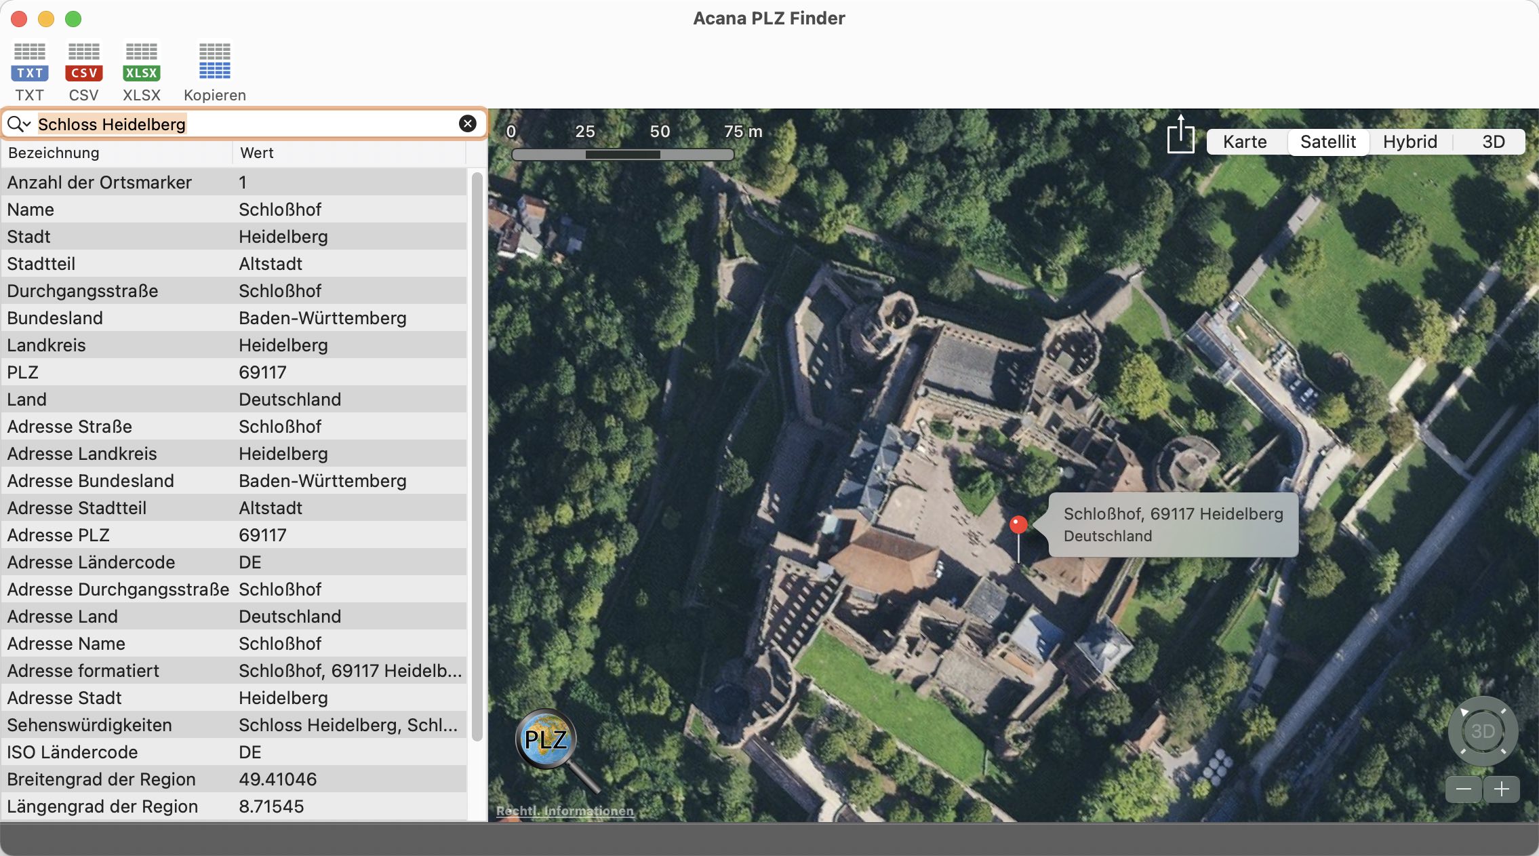The width and height of the screenshot is (1539, 856).
Task: Click the PLZ globe magnifier logo
Action: [557, 750]
